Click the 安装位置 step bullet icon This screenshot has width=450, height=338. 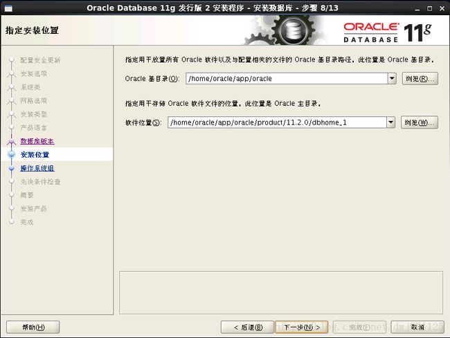12,155
